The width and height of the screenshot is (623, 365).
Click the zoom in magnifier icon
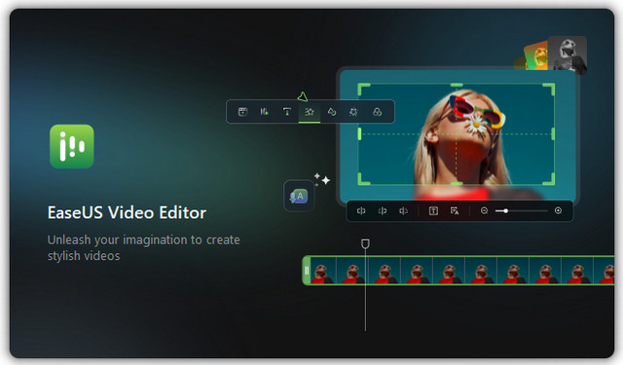pos(558,211)
